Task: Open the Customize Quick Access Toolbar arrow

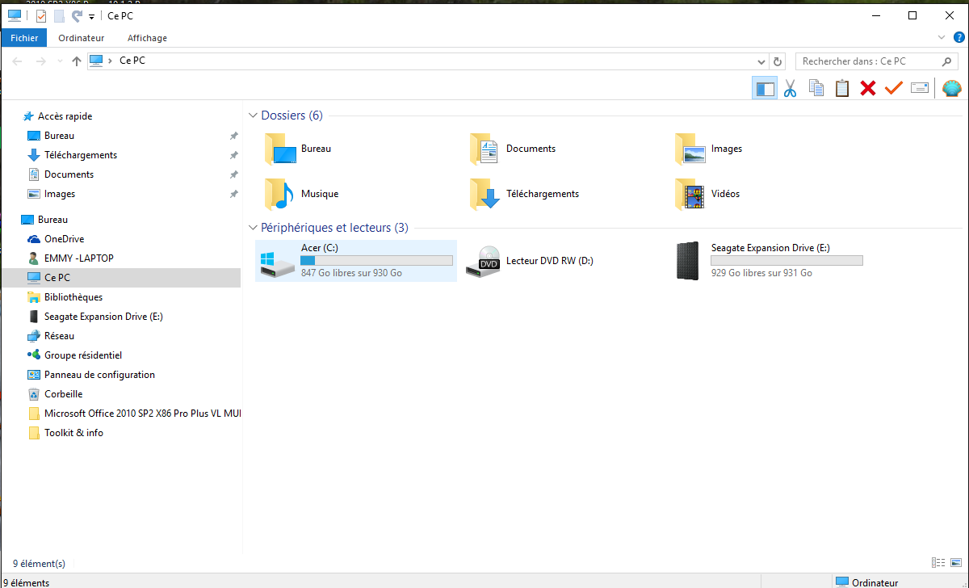Action: pos(91,17)
